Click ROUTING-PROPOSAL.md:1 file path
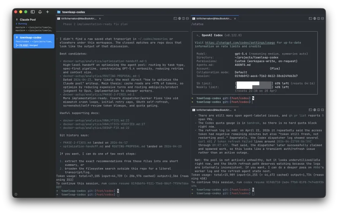This screenshot has height=214, width=338. point(101,76)
